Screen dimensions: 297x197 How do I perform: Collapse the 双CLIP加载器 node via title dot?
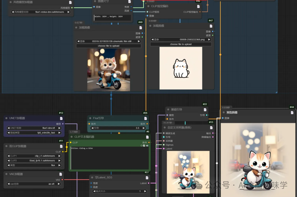click(x=6, y=146)
